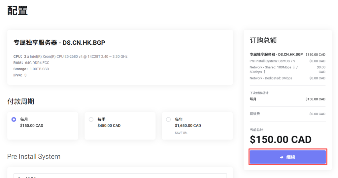Click the upload arrow after 50Mbps

tap(264, 72)
